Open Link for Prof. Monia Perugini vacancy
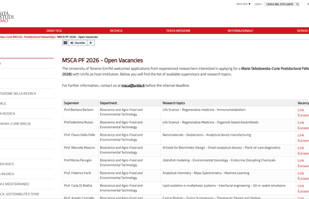Image resolution: width=309 pixels, height=199 pixels. coord(301,161)
